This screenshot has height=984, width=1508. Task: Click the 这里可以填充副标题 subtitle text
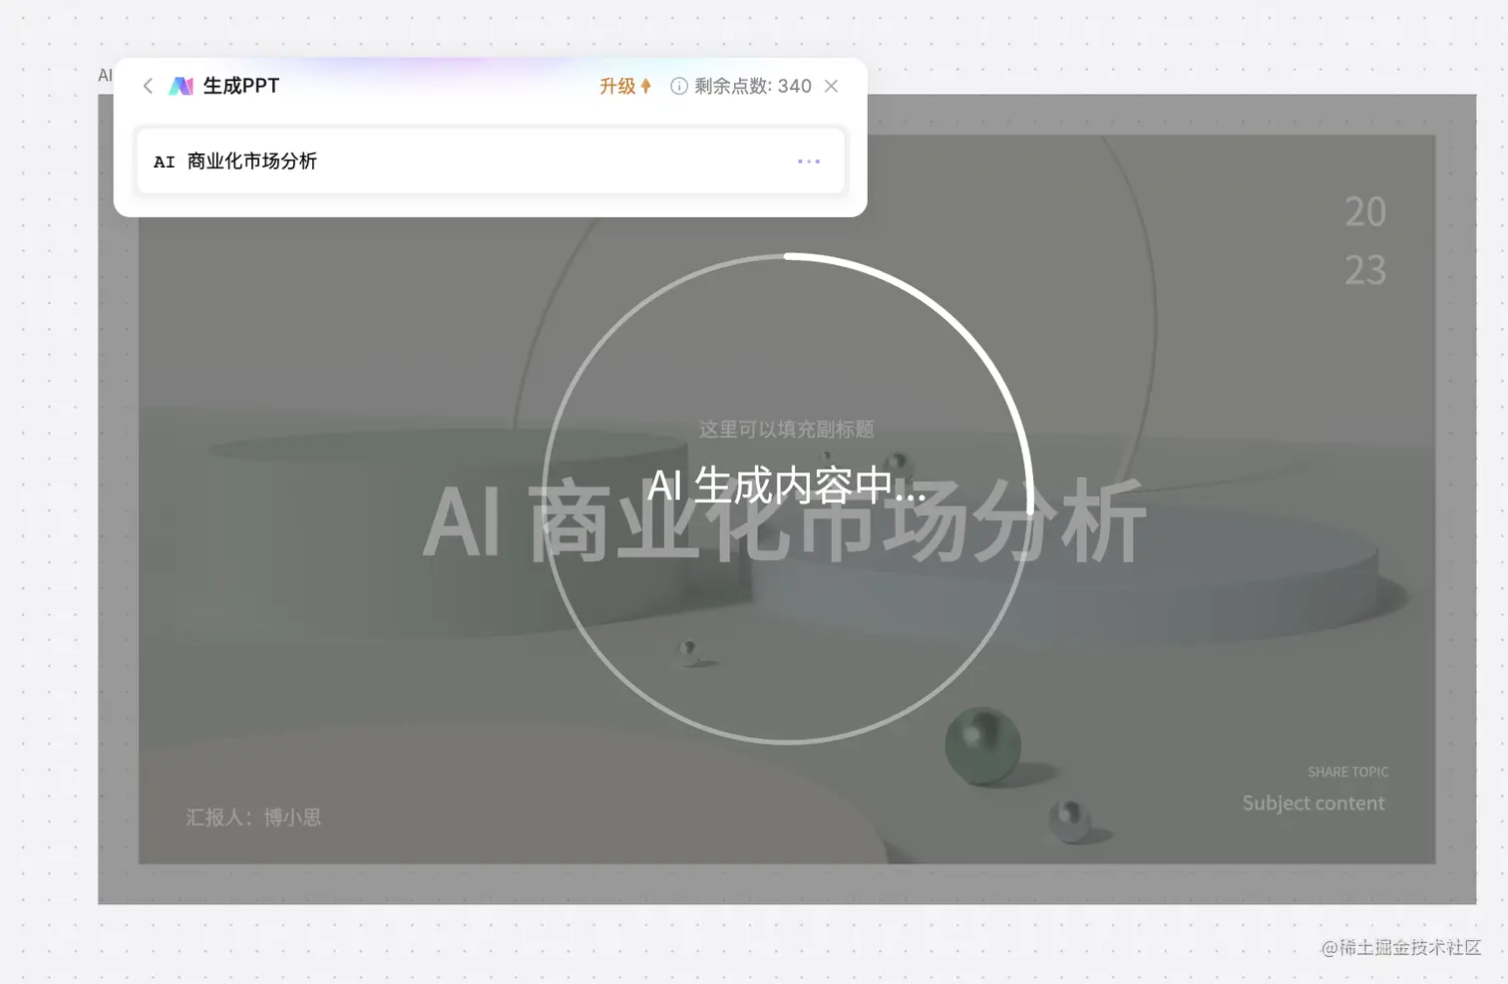(x=786, y=429)
